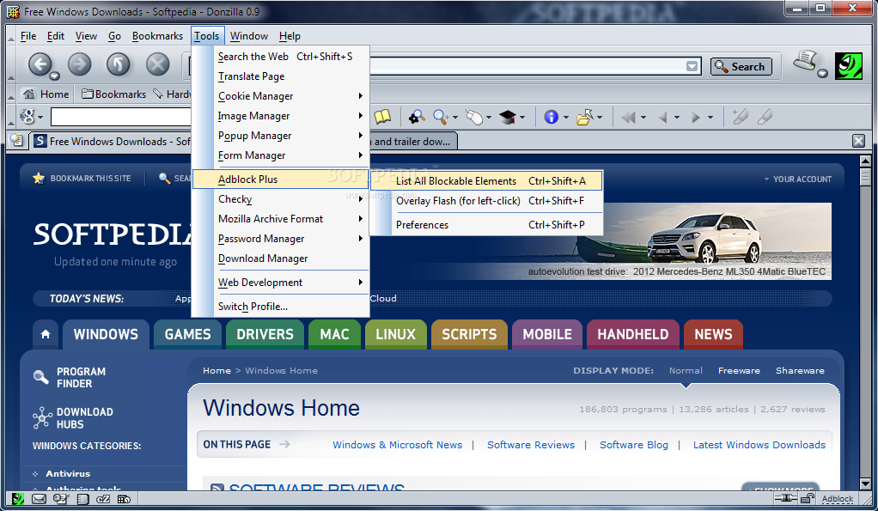Open the Print button dropdown arrow
Viewport: 878px width, 511px height.
point(822,73)
